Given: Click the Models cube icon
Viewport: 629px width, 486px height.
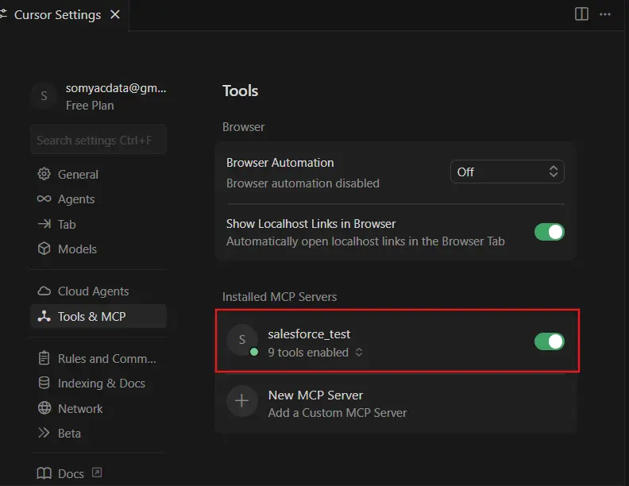Looking at the screenshot, I should click(x=44, y=249).
